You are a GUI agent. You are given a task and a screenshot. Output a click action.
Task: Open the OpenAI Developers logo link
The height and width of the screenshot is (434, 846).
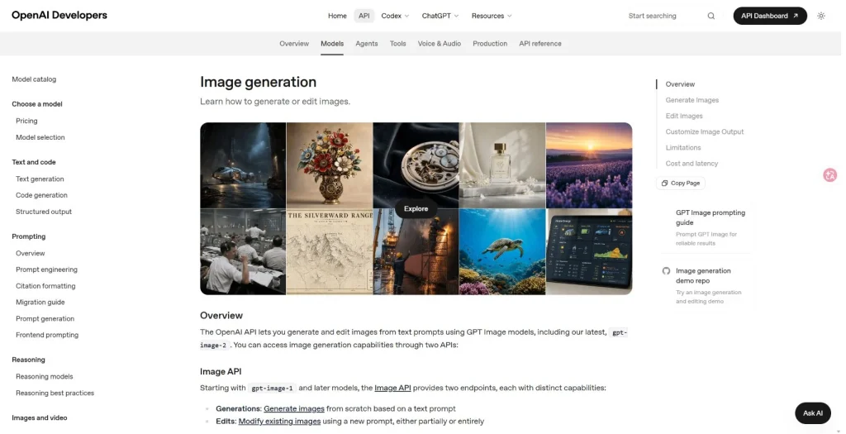pyautogui.click(x=59, y=15)
